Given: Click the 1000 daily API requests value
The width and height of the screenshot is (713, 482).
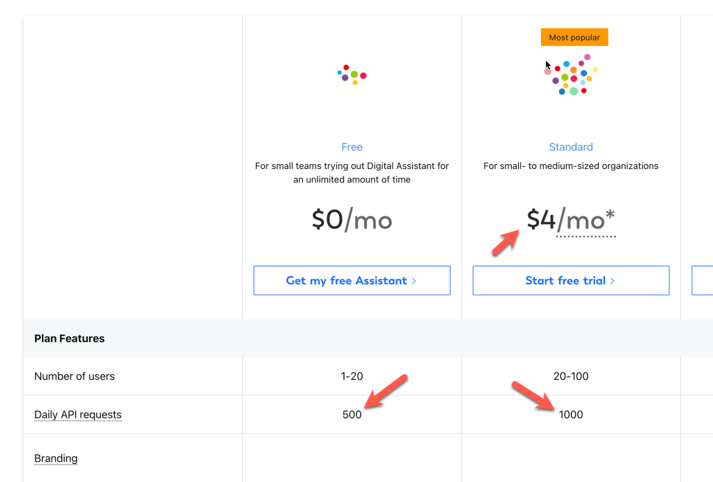Looking at the screenshot, I should 571,415.
